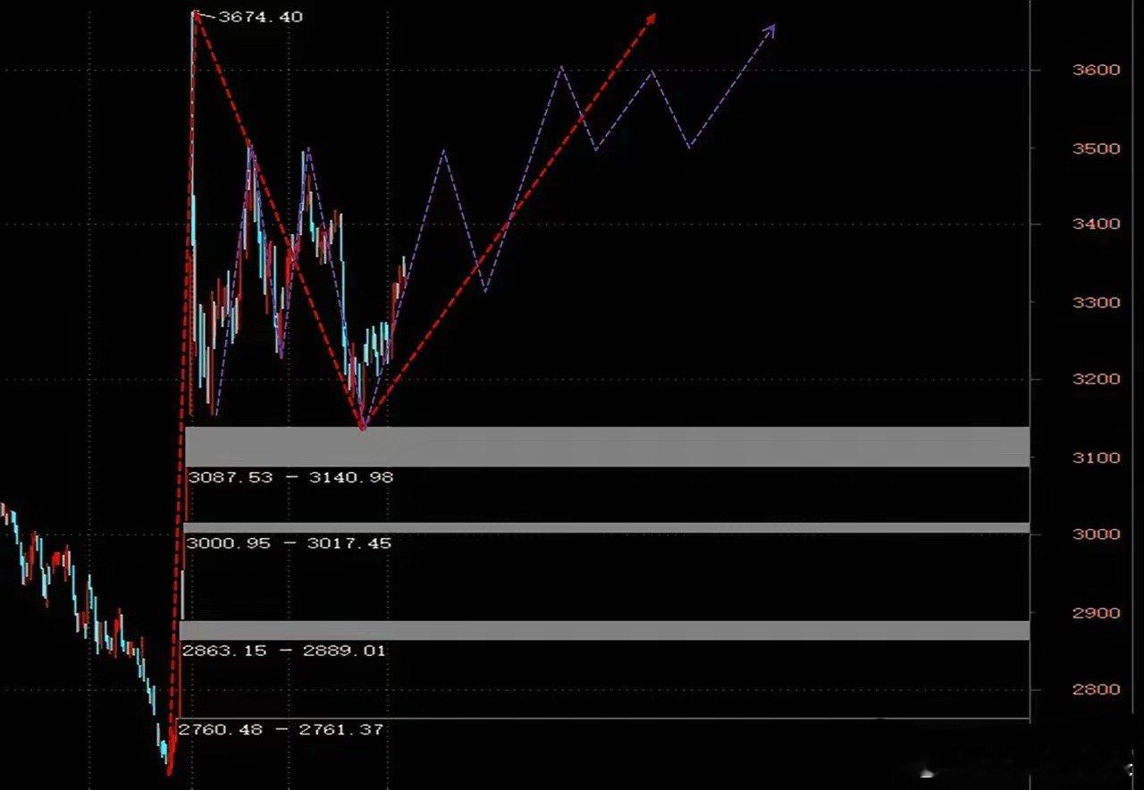The height and width of the screenshot is (790, 1144).
Task: Select the 3087.53 – 3140.98 range label
Action: point(290,477)
